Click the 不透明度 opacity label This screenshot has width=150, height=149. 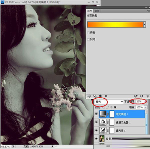click(x=129, y=101)
